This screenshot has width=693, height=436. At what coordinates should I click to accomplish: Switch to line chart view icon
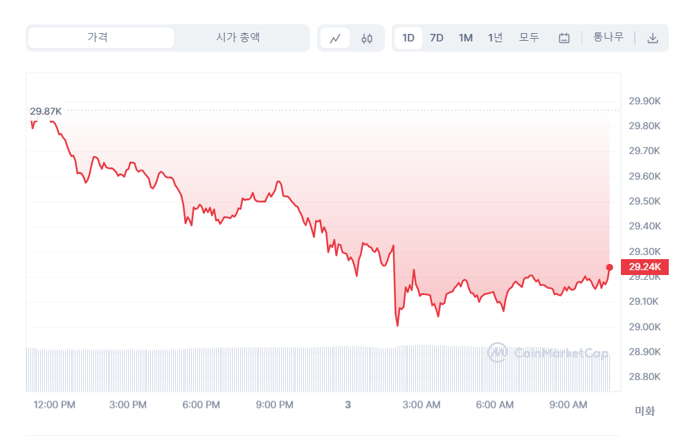tap(335, 38)
